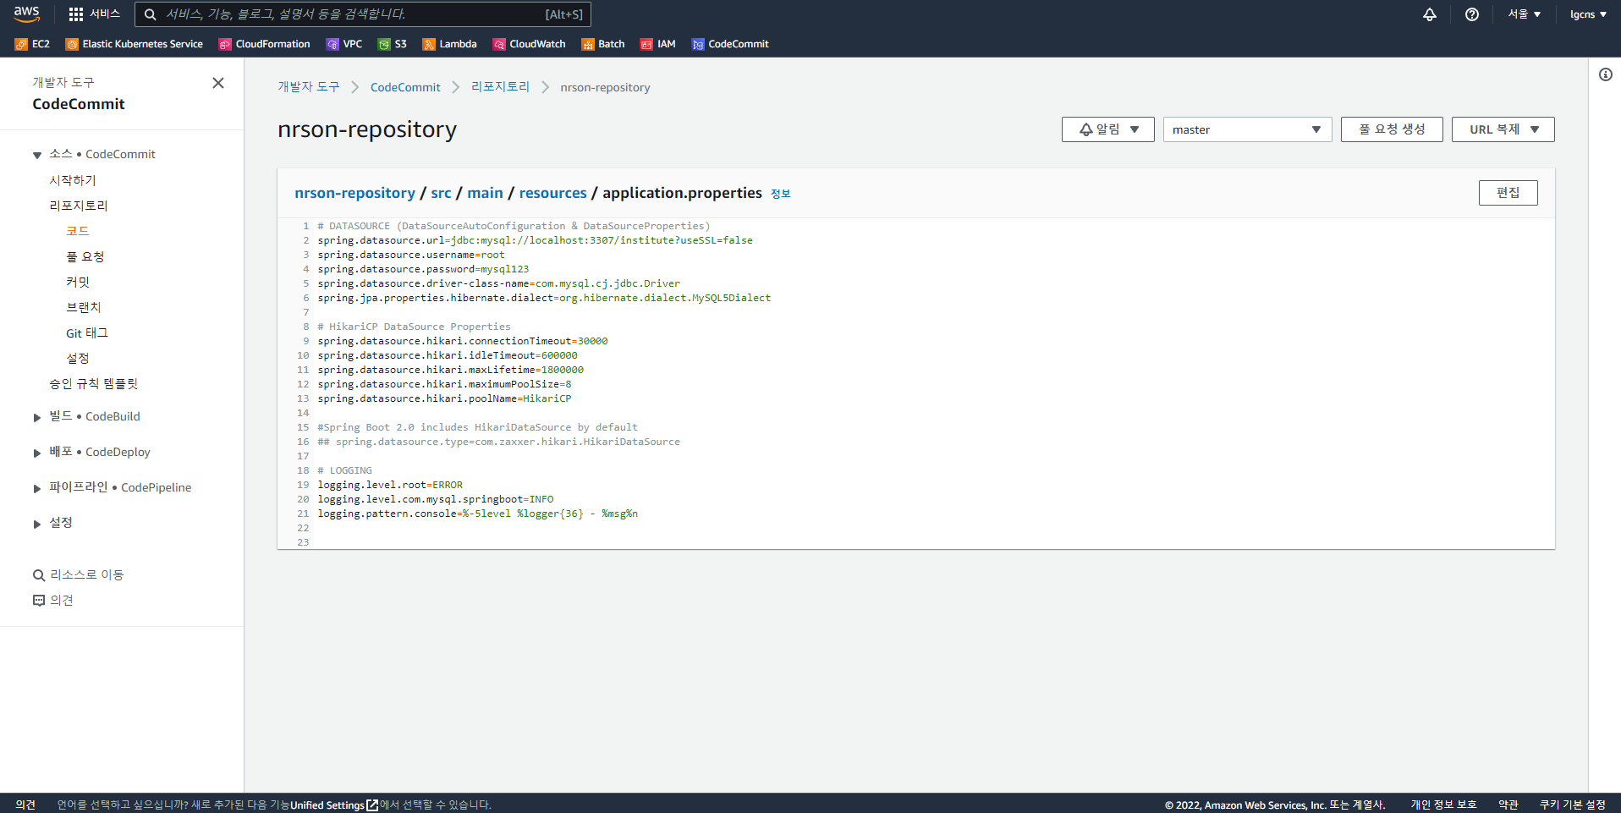1621x813 pixels.
Task: Click code line spring.datasource.username=root
Action: pos(411,255)
